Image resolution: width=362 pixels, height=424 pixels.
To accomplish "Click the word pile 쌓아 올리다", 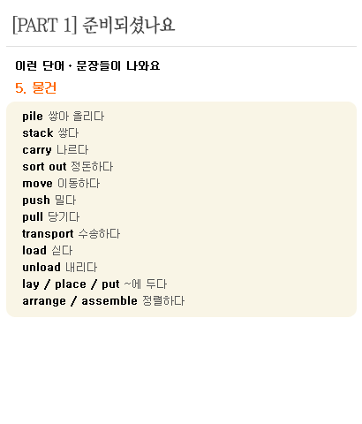I will (x=64, y=117).
